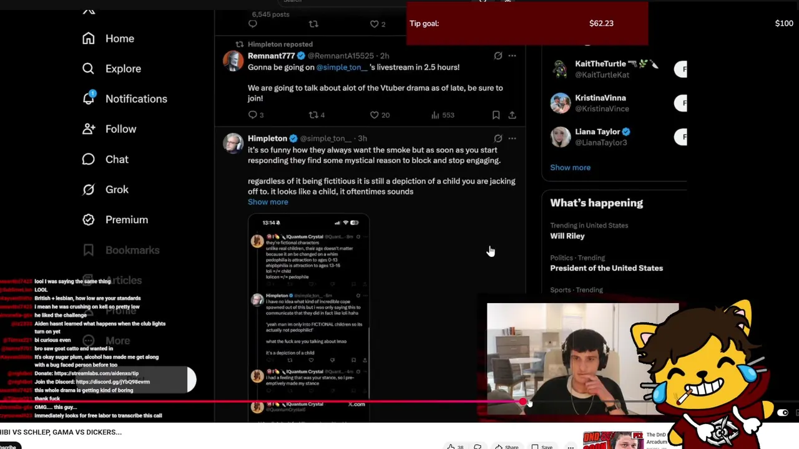799x449 pixels.
Task: Bookmark the Remnant777 post
Action: click(496, 115)
